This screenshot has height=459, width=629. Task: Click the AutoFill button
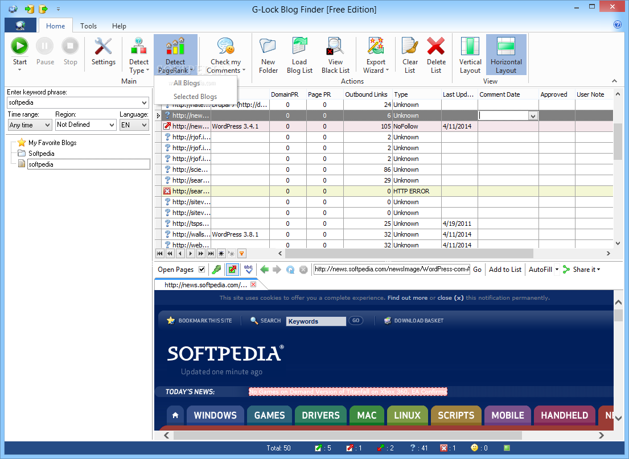pyautogui.click(x=540, y=270)
